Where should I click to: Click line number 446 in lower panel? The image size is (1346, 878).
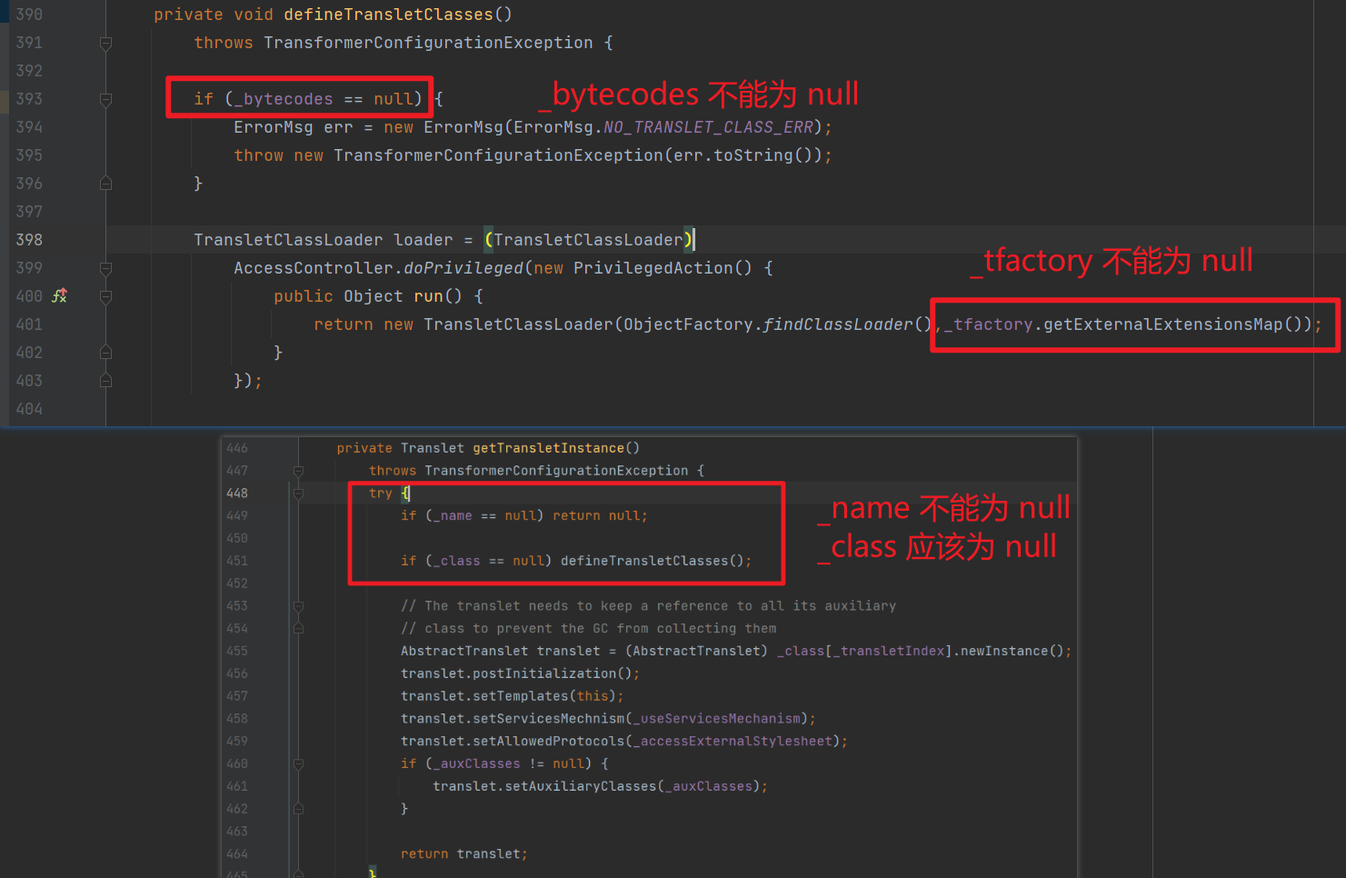click(236, 447)
